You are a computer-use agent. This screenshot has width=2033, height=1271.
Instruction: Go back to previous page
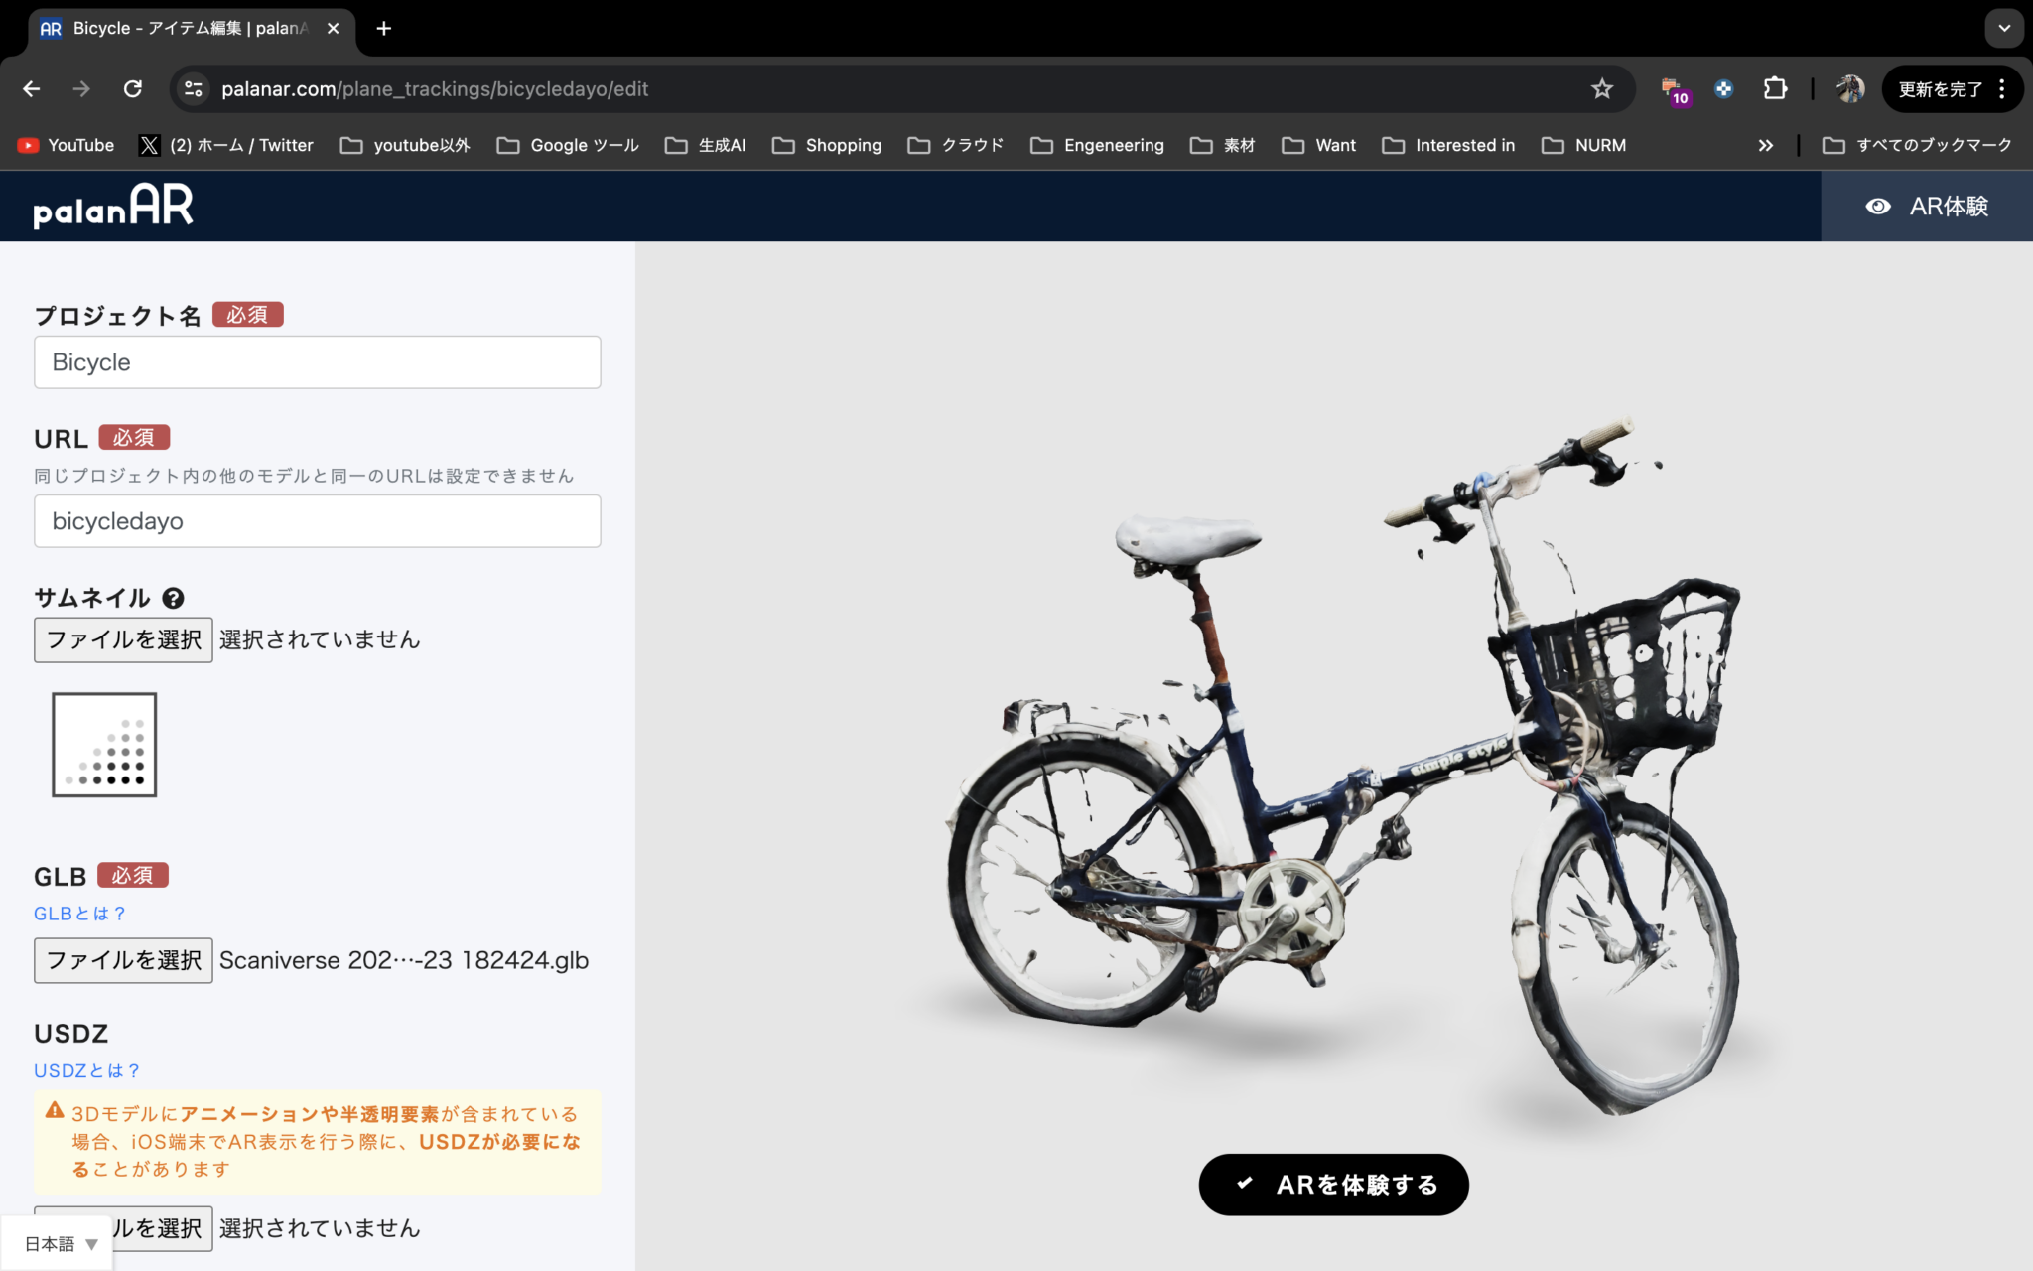click(32, 89)
